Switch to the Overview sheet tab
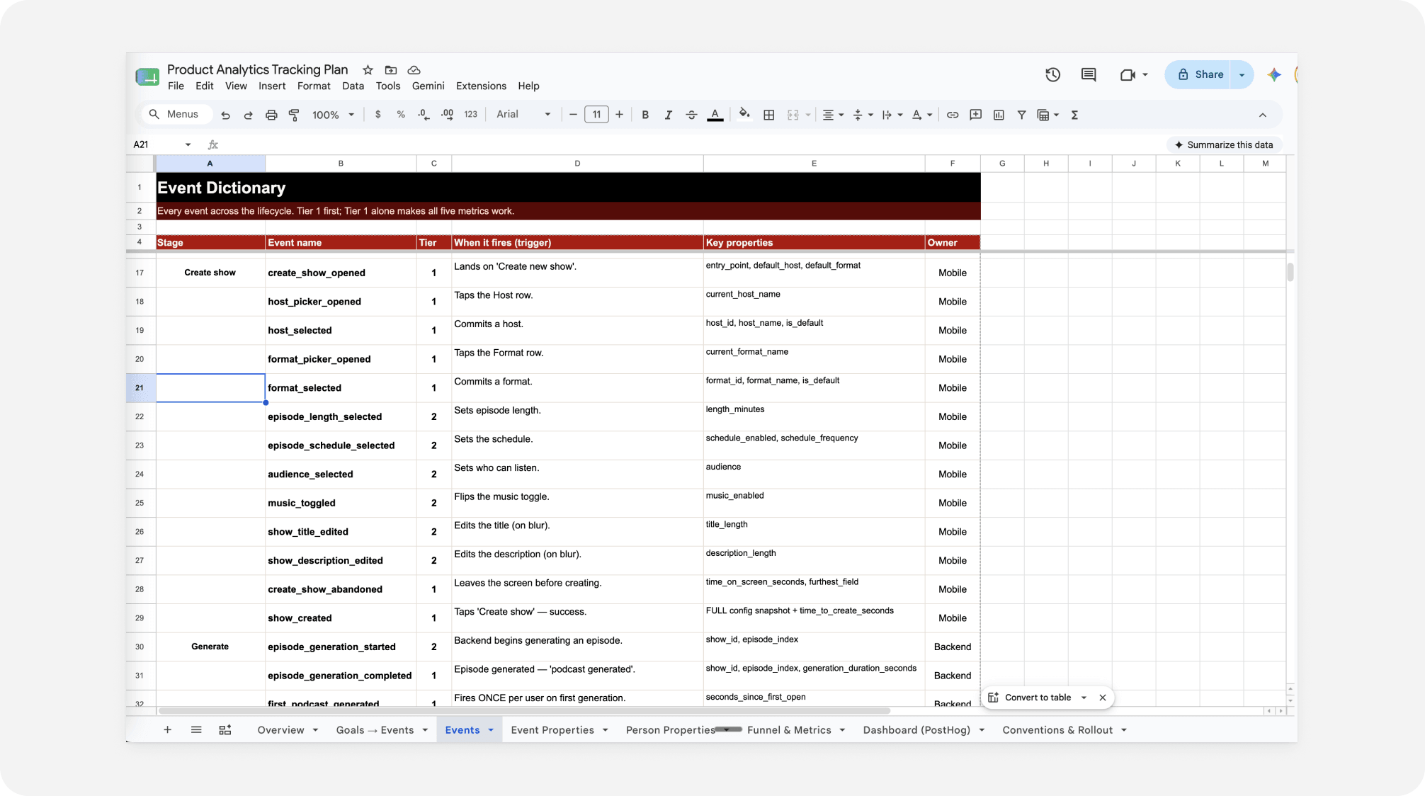1425x796 pixels. [x=280, y=729]
